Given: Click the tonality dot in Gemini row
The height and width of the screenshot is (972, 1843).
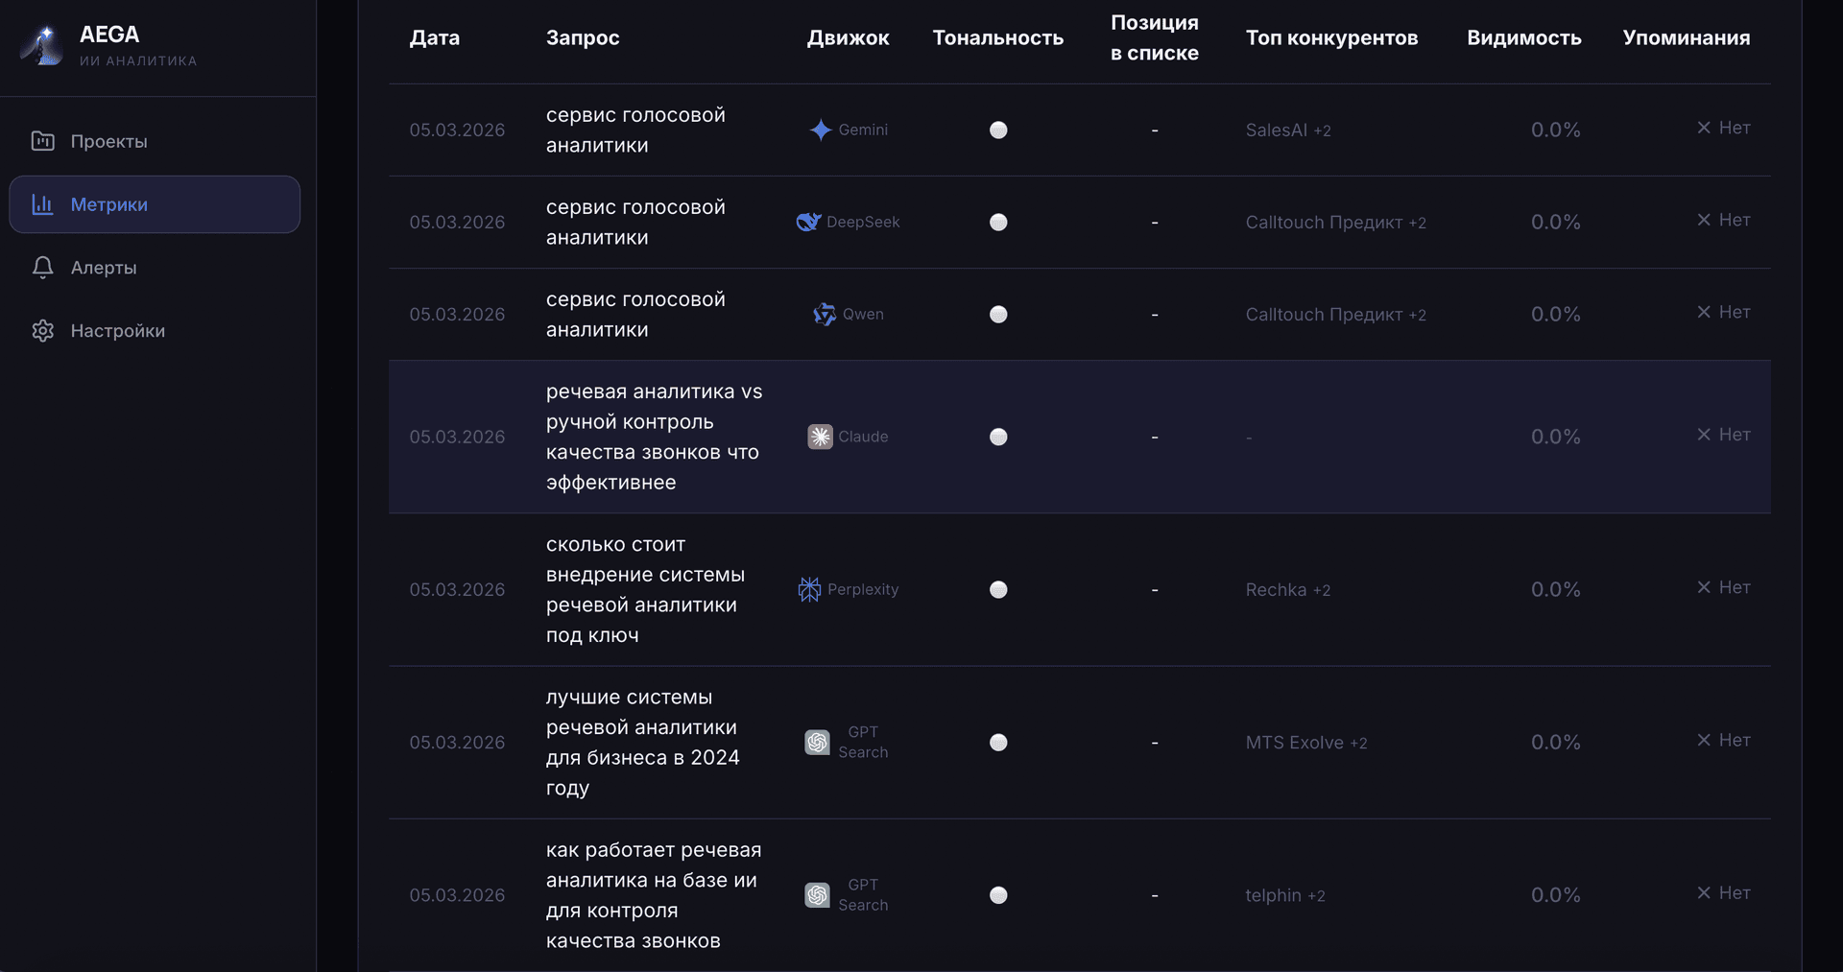Looking at the screenshot, I should click(x=998, y=130).
